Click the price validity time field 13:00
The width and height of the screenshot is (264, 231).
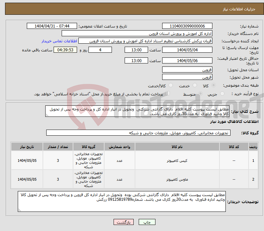[136, 60]
